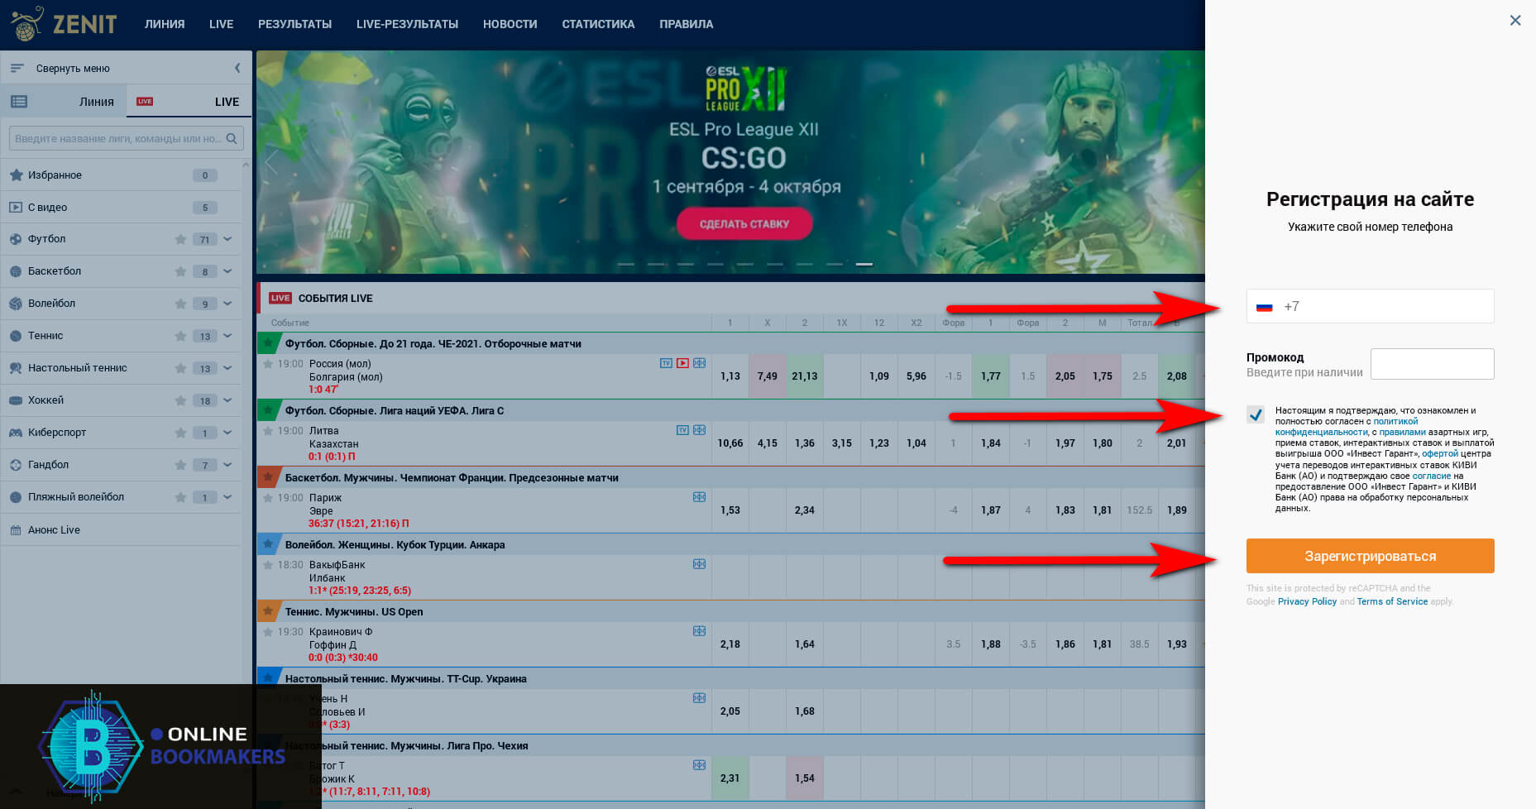Click the favorite star for Баскетбол
Screen dimensions: 1536x809
[x=180, y=271]
